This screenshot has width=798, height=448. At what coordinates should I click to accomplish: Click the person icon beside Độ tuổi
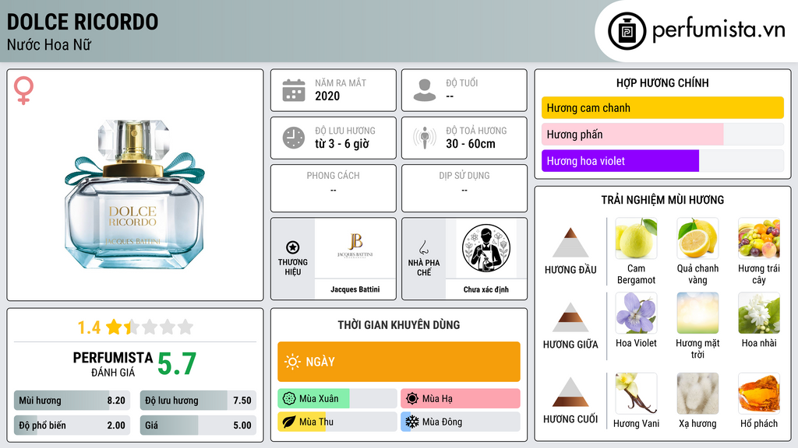point(425,90)
